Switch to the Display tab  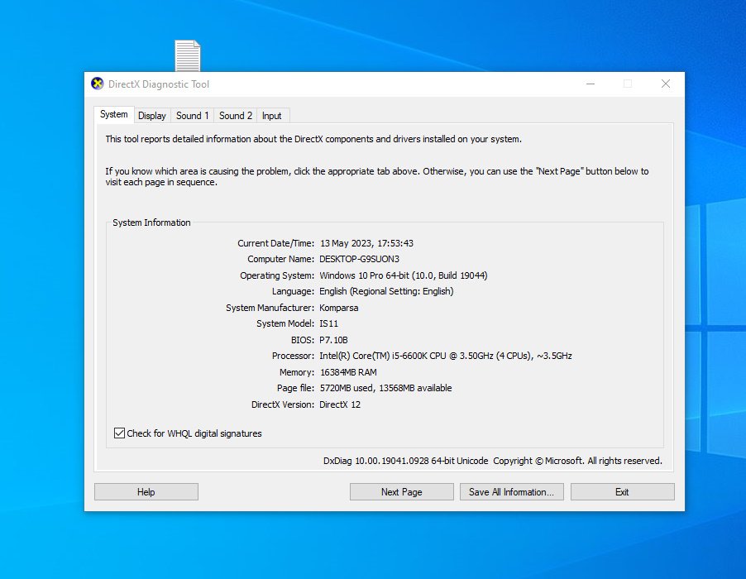click(152, 116)
